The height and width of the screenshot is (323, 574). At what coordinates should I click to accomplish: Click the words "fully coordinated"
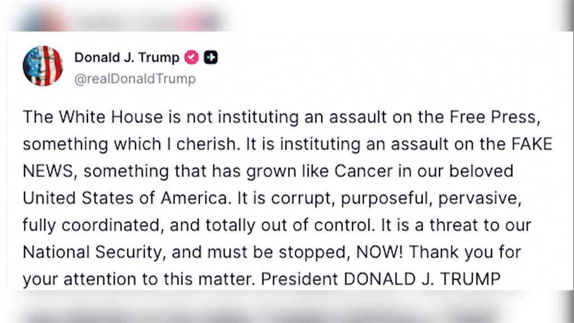pos(92,225)
